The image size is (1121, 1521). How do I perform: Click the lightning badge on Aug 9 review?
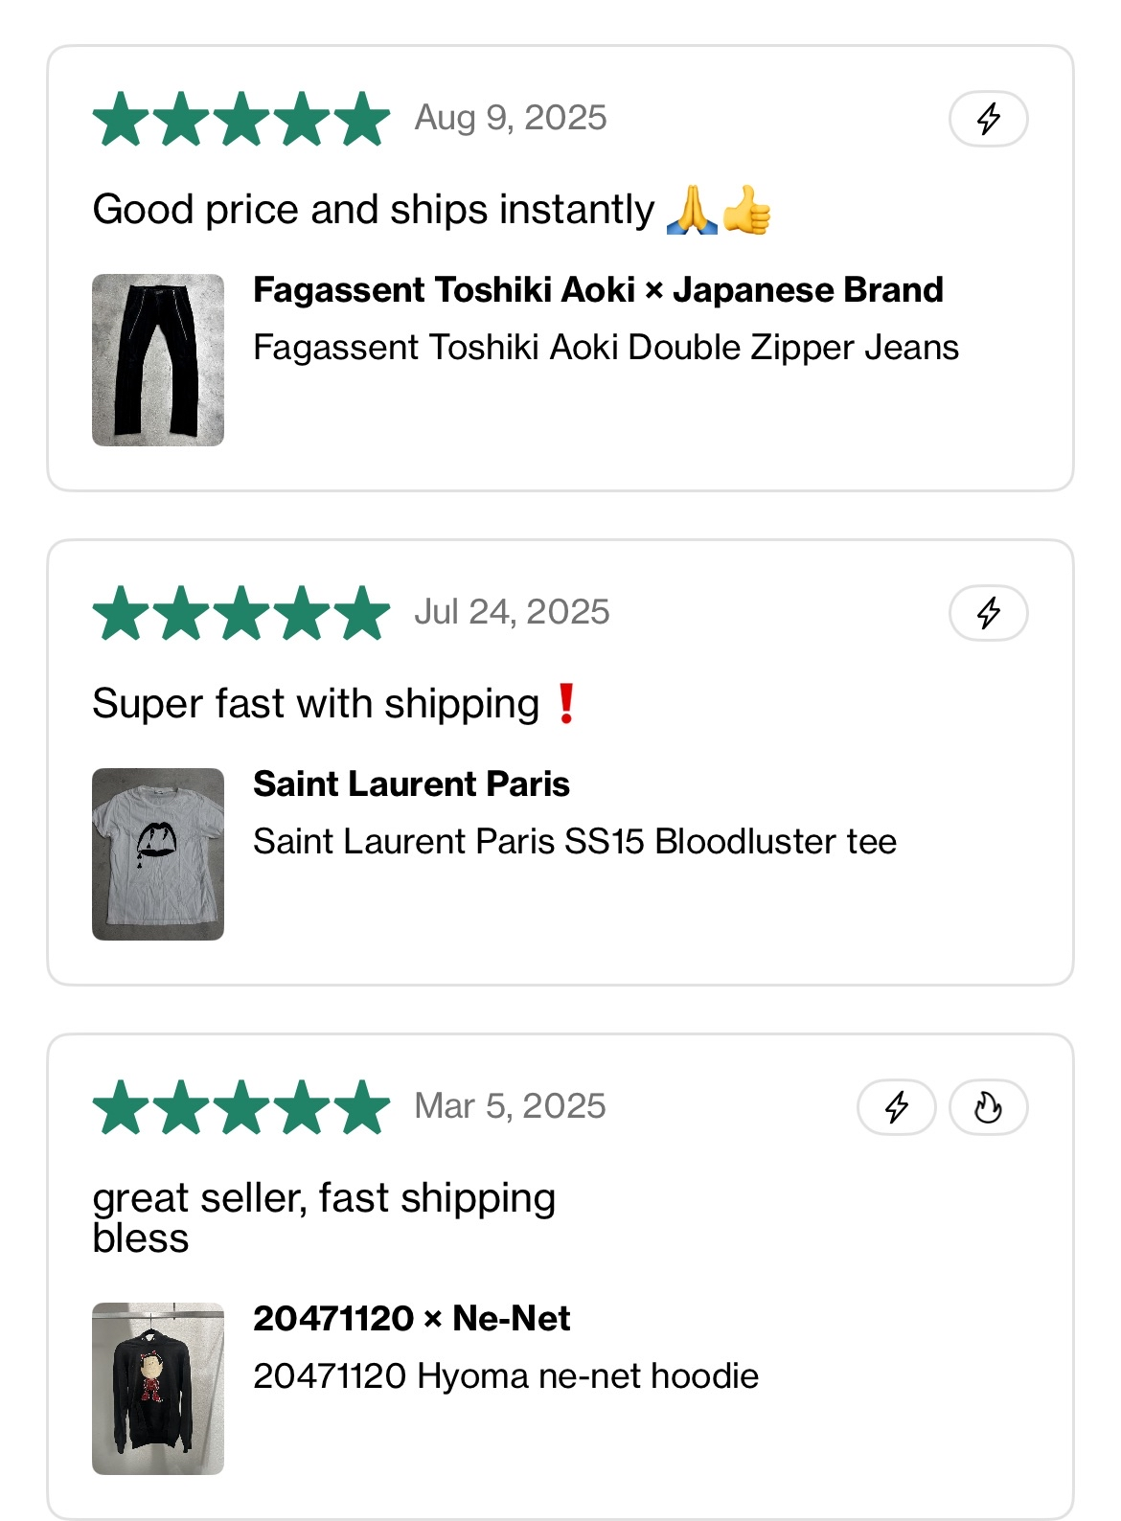tap(988, 119)
